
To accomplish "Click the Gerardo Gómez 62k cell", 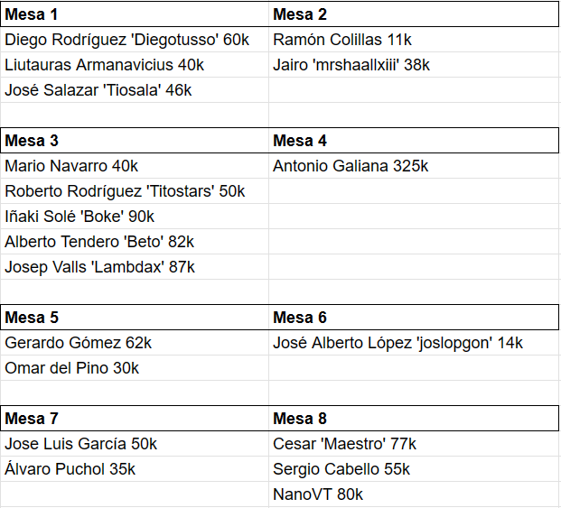I will coord(135,343).
